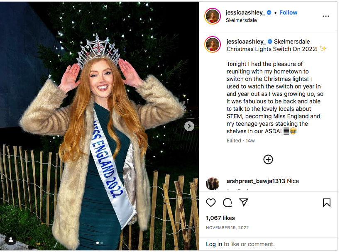340x252 pixels.
Task: Share post using paper plane icon
Action: 244,203
